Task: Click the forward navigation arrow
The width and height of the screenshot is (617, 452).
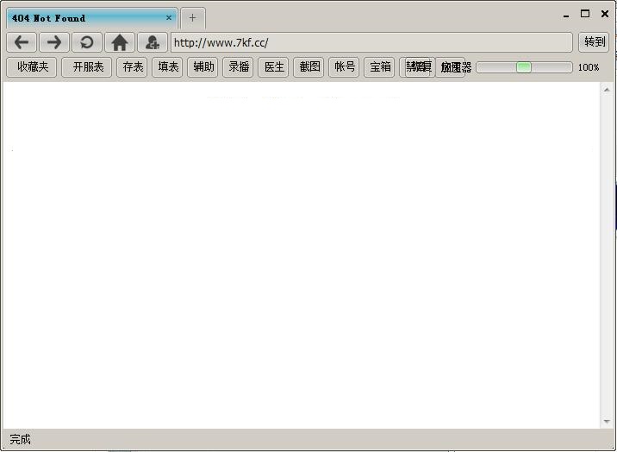Action: [x=53, y=42]
